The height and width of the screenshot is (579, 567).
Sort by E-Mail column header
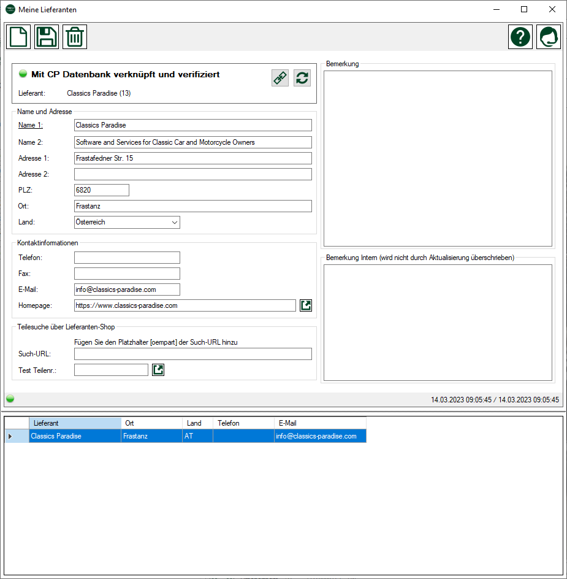coord(320,423)
